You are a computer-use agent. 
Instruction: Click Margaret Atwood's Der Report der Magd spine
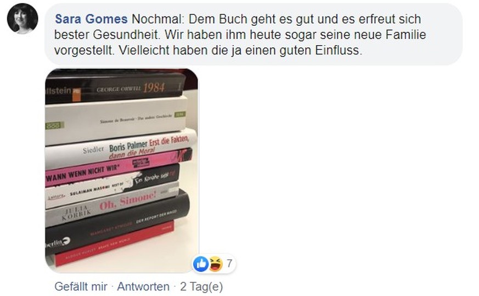click(x=117, y=222)
